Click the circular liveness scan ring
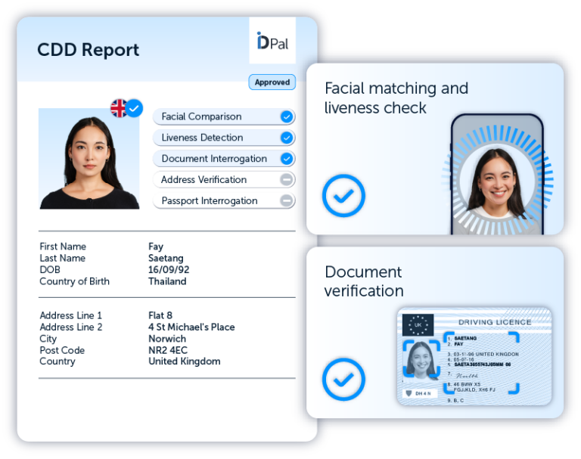 tap(497, 178)
